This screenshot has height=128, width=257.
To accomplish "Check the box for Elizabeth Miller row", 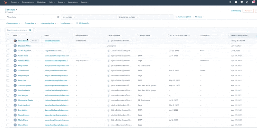I will pyautogui.click(x=8, y=46).
